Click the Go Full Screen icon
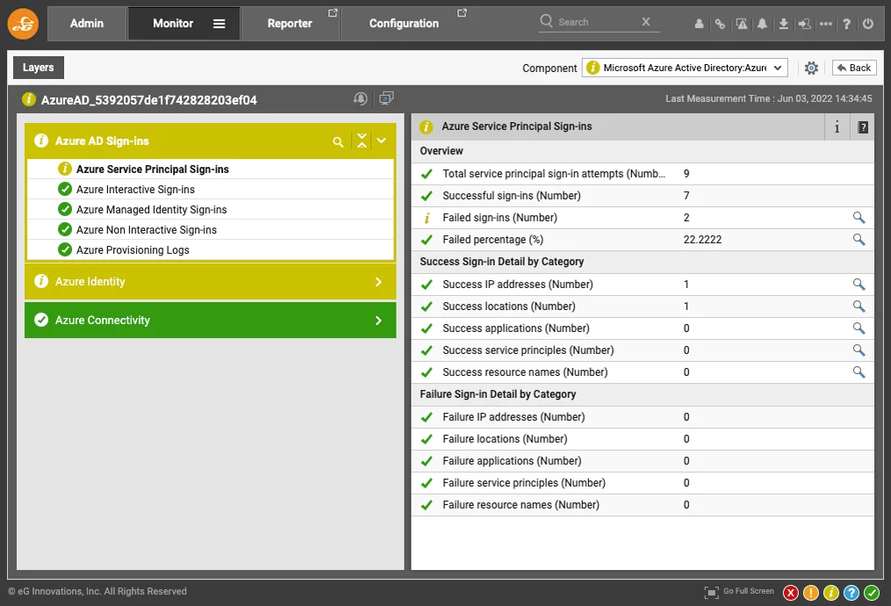891x606 pixels. pyautogui.click(x=711, y=592)
